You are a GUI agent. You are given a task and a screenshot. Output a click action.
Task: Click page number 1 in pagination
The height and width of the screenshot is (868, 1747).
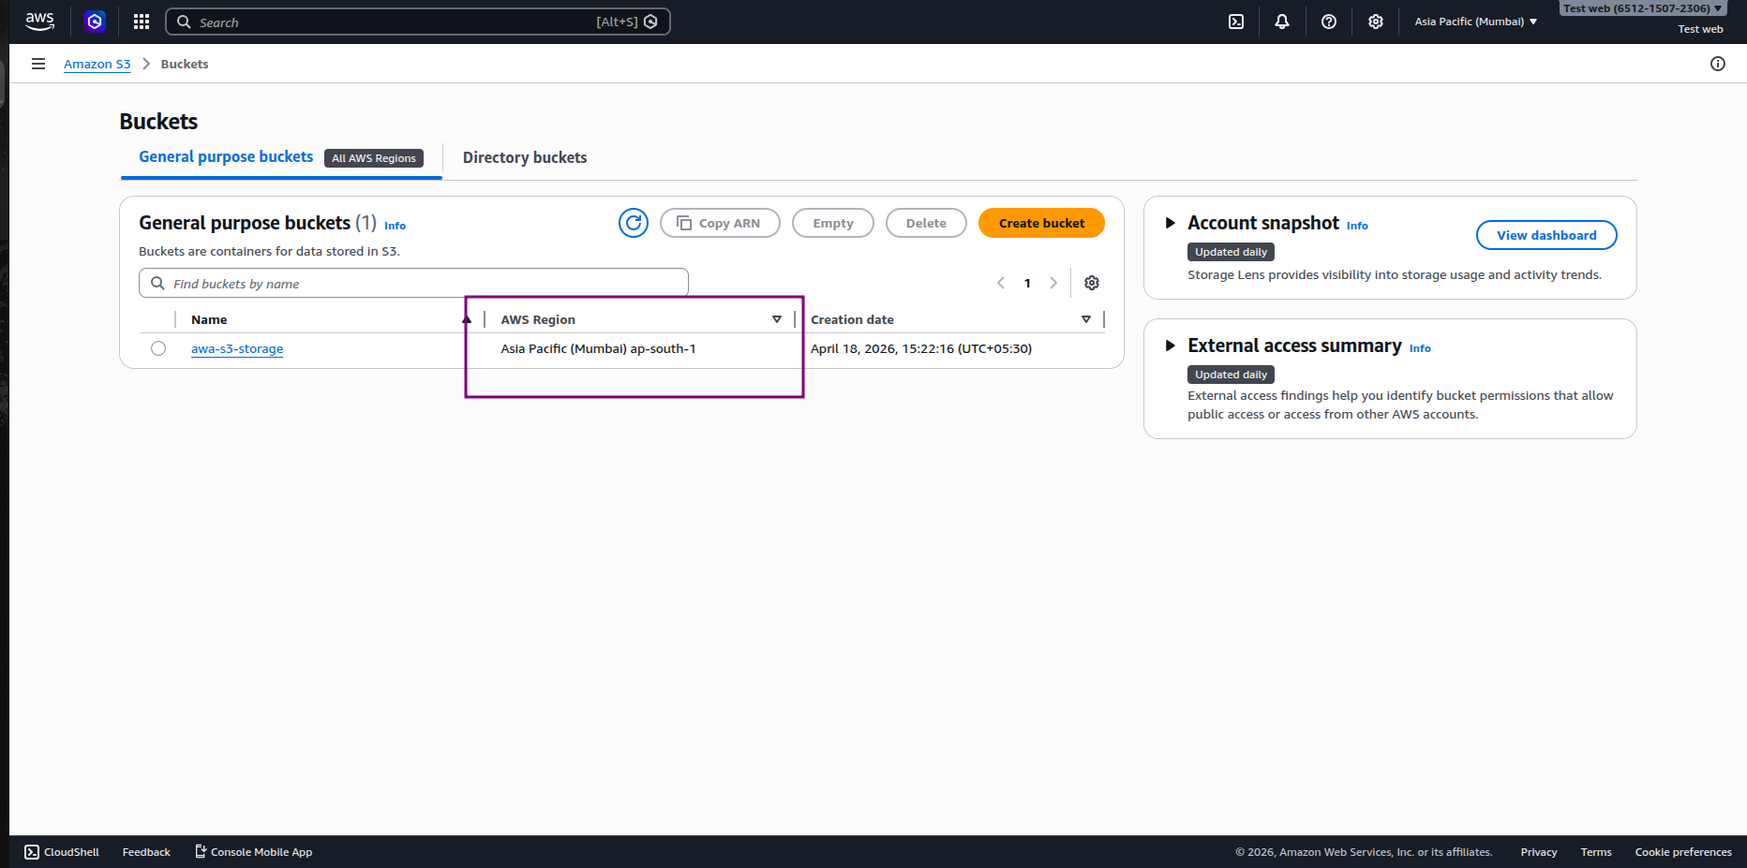[x=1027, y=283]
